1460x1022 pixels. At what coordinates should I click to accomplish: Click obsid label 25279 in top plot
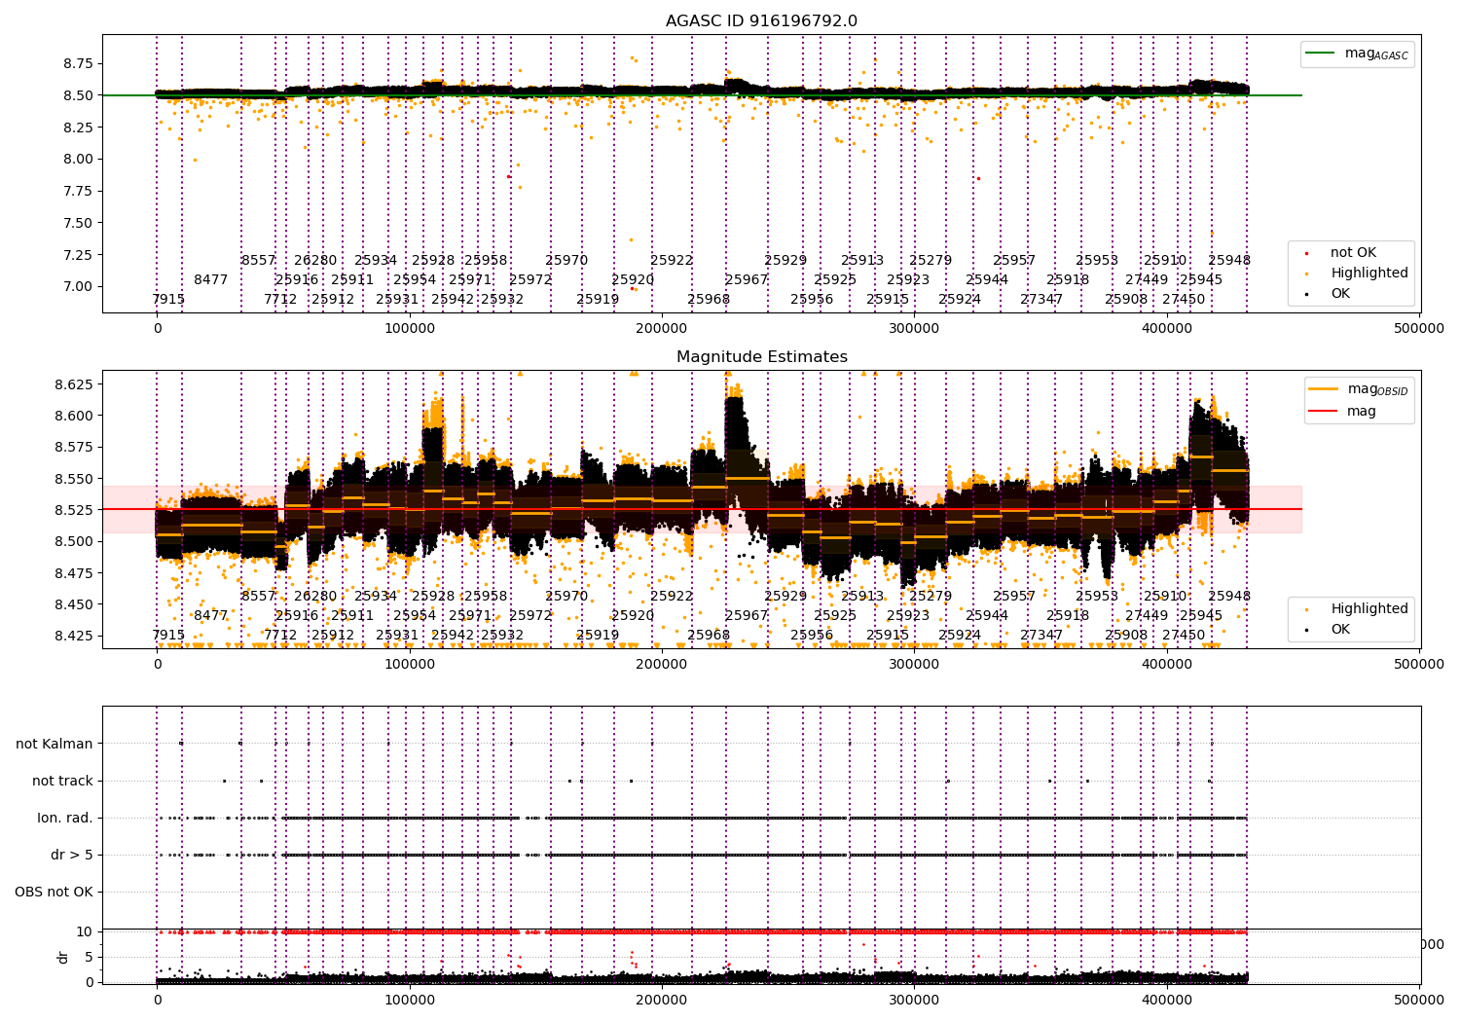pos(931,260)
